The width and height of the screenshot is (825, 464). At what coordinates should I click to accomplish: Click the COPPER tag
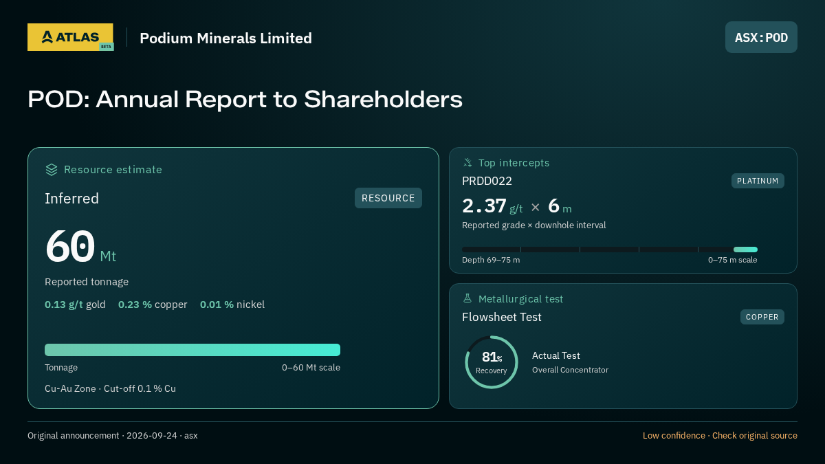762,317
